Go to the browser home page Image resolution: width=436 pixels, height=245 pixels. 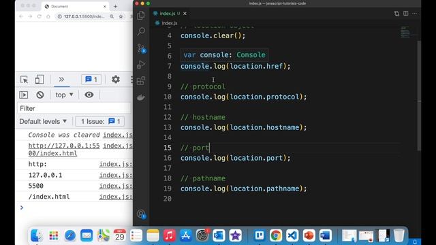click(48, 16)
